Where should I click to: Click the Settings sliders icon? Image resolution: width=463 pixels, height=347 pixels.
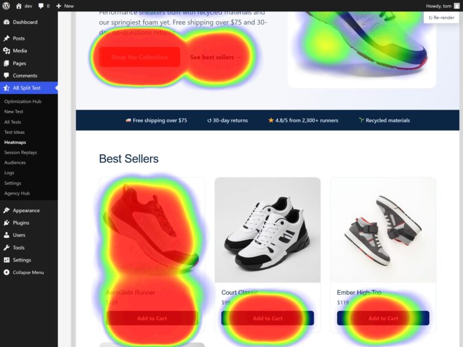tap(7, 260)
